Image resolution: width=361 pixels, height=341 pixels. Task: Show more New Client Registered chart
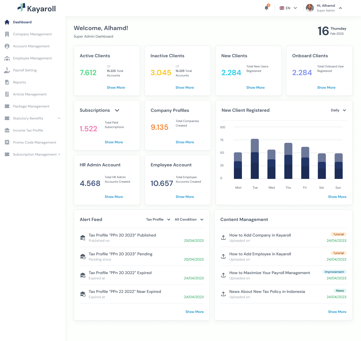[x=337, y=197]
